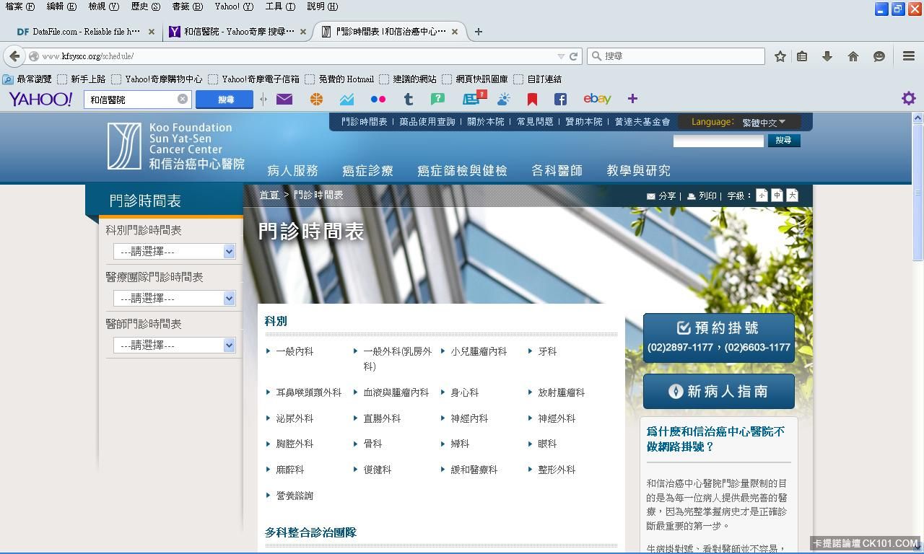Click the browser back arrow button
924x554 pixels.
tap(14, 56)
